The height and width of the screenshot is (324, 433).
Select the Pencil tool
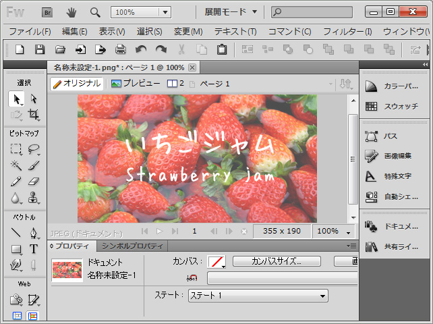[x=16, y=182]
